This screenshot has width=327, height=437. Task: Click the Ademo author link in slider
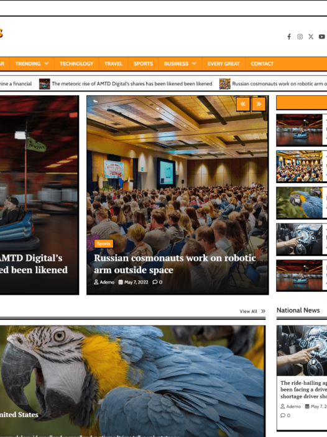tap(107, 282)
